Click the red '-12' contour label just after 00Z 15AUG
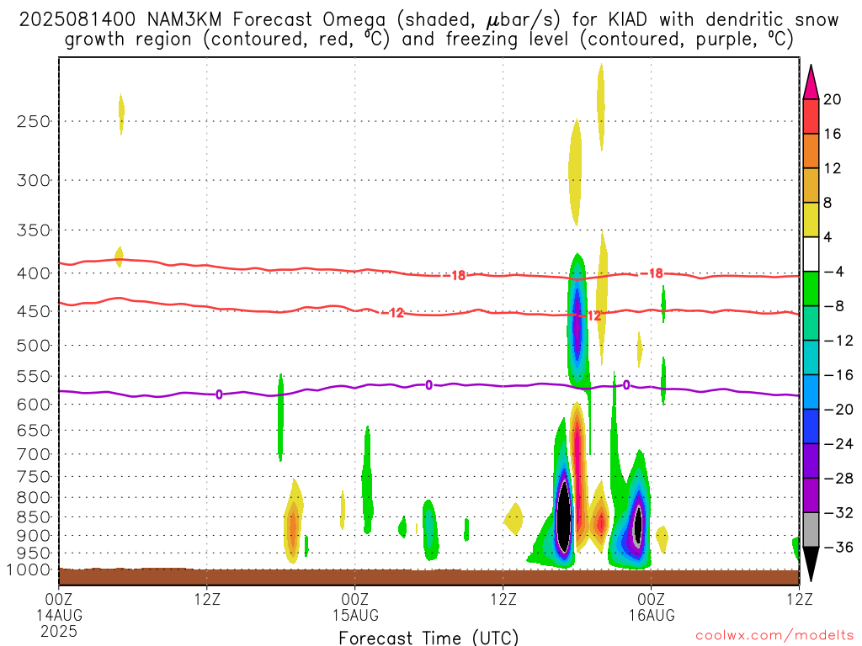Image resolution: width=862 pixels, height=646 pixels. click(394, 313)
